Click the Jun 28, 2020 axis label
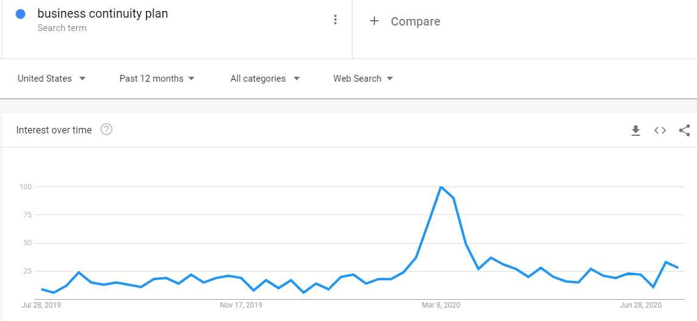Image resolution: width=697 pixels, height=321 pixels. (x=640, y=305)
